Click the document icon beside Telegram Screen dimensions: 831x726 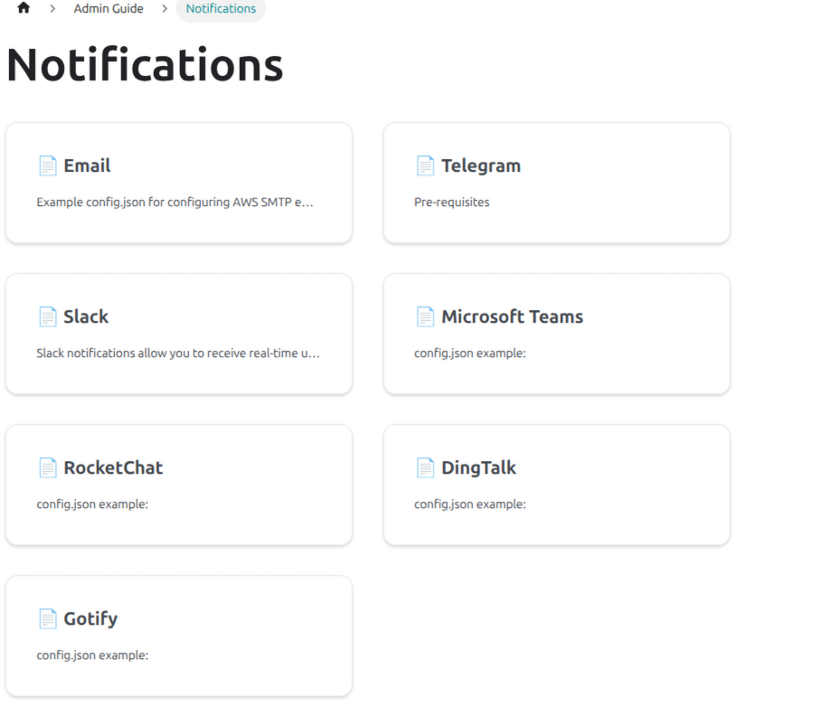425,165
